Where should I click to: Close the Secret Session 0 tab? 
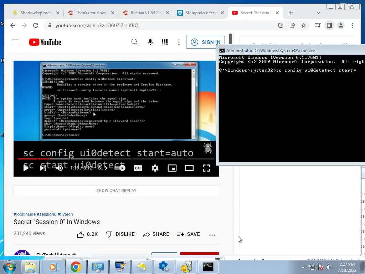tap(277, 13)
